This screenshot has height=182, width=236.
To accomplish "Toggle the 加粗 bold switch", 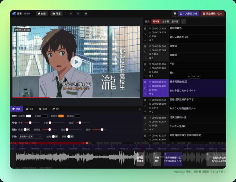I will [x=55, y=137].
